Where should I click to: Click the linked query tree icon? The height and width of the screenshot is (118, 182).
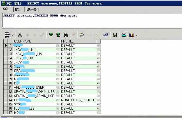point(106,35)
